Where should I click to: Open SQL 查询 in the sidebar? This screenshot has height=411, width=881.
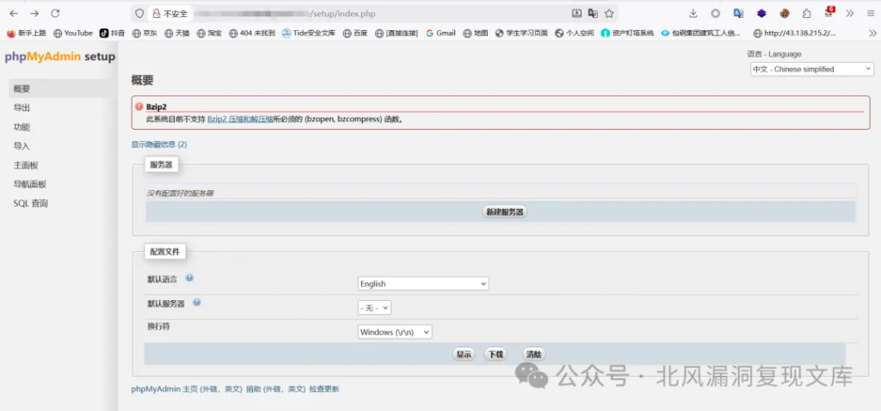[30, 204]
